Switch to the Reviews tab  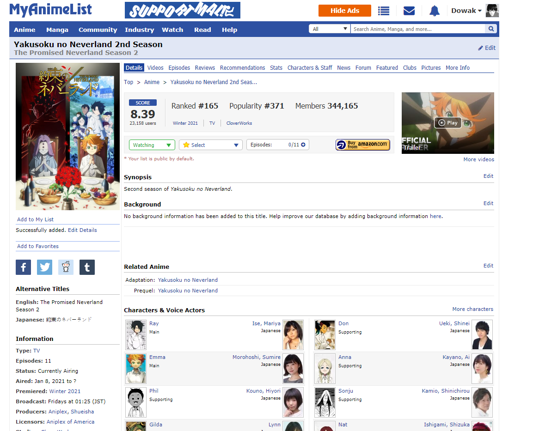pyautogui.click(x=205, y=67)
